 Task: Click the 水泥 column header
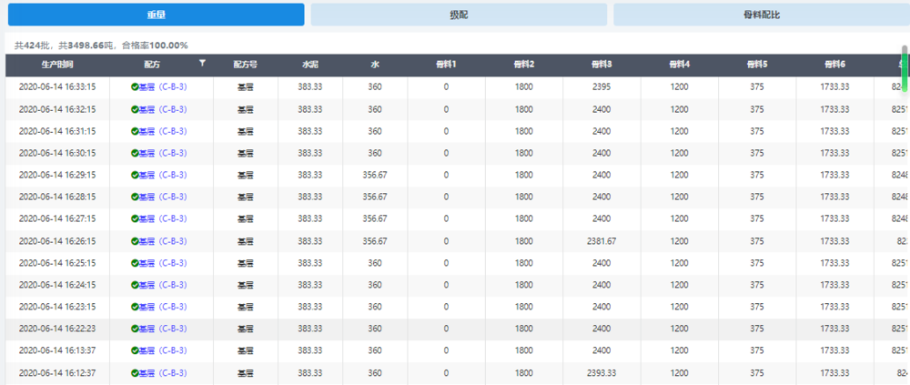(x=310, y=65)
